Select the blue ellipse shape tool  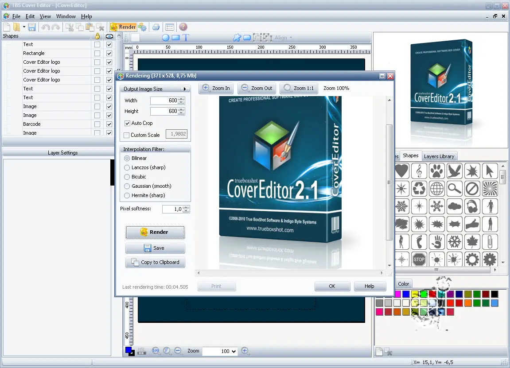point(166,38)
